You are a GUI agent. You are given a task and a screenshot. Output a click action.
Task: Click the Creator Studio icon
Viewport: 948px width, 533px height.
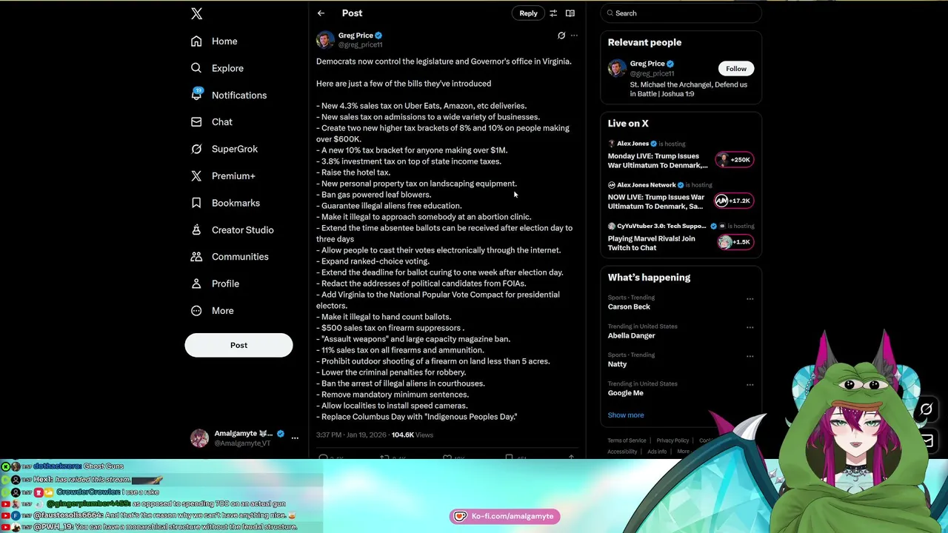(196, 229)
